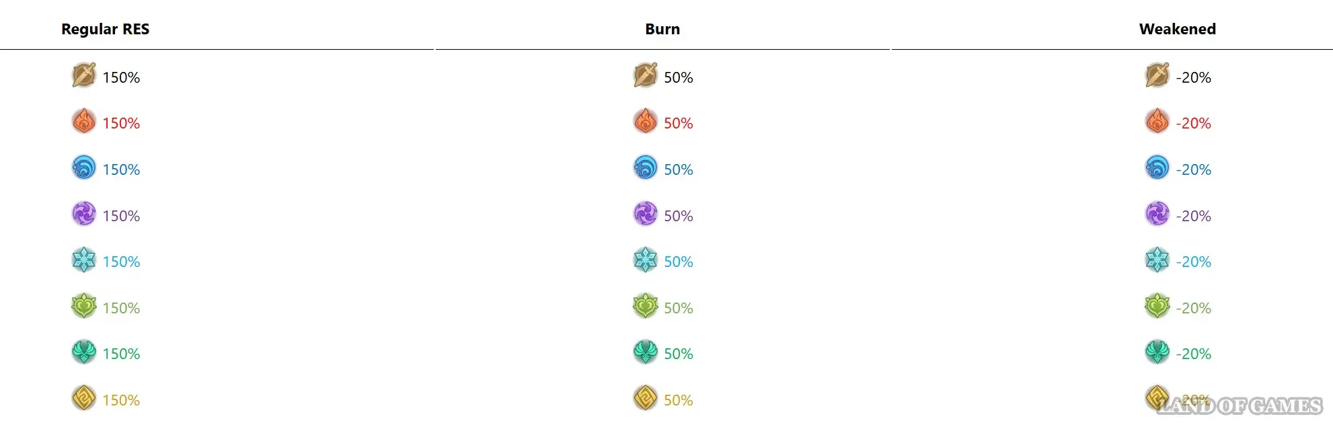Click the Physical sword icon under Regular RES
The image size is (1333, 429).
(84, 75)
